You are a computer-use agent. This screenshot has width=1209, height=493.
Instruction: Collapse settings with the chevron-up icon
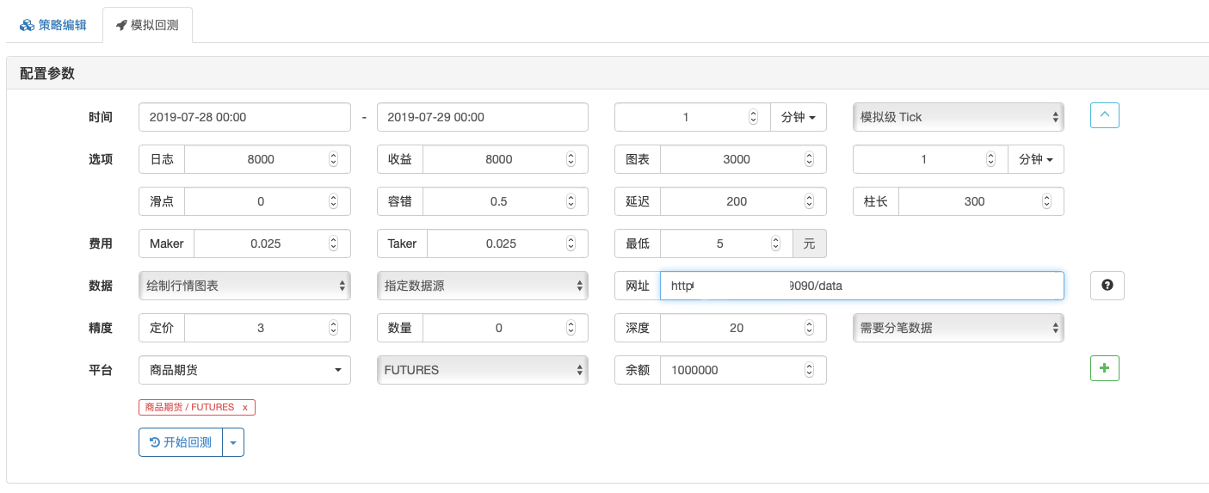pyautogui.click(x=1104, y=115)
